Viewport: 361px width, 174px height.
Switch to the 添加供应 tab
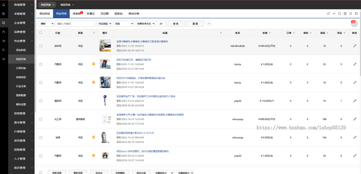pos(45,14)
